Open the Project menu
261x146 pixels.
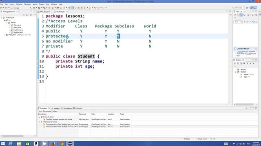42,4
